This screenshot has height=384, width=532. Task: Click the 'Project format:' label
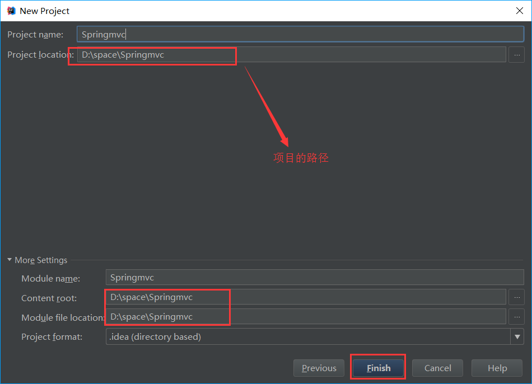pos(52,337)
